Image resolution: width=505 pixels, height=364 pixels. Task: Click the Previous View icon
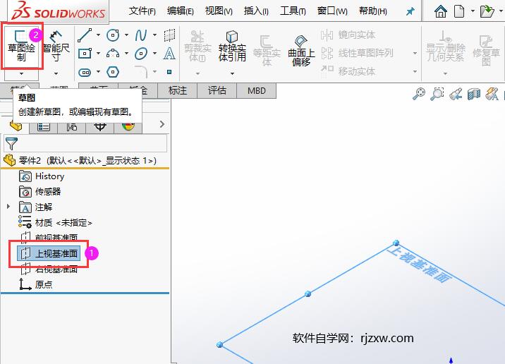click(x=456, y=94)
